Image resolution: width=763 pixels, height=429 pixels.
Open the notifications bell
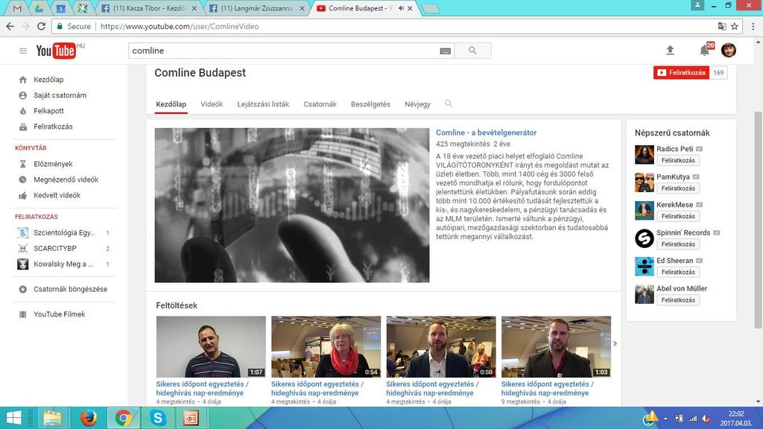click(704, 50)
